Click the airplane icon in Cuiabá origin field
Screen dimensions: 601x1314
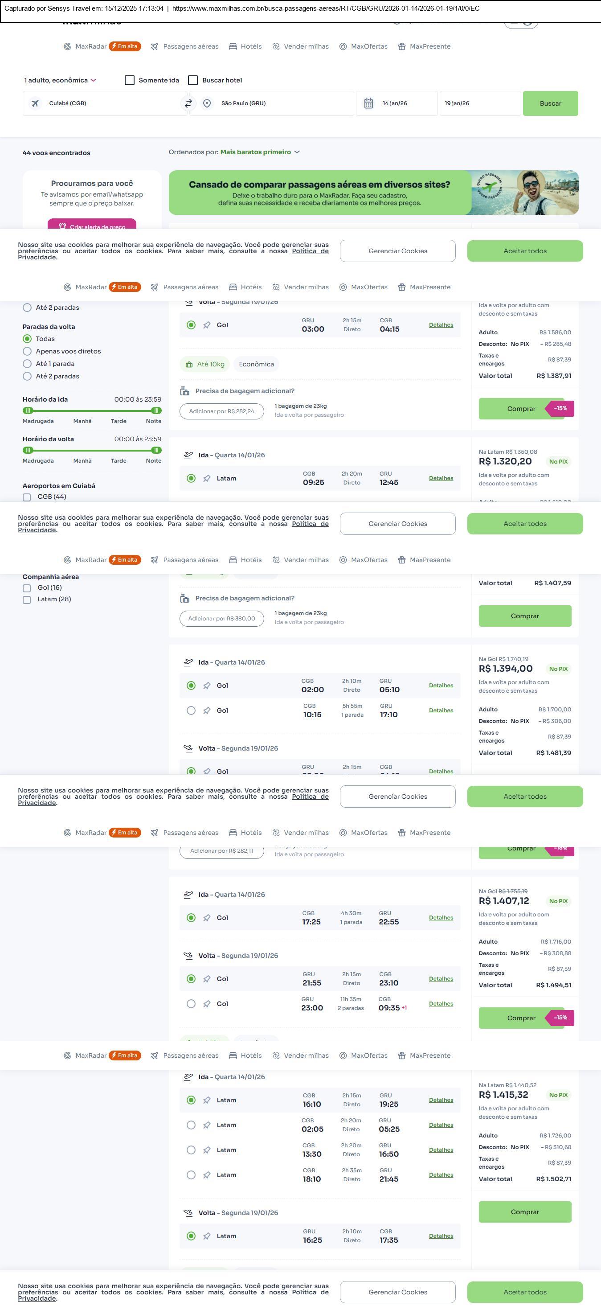pyautogui.click(x=35, y=103)
